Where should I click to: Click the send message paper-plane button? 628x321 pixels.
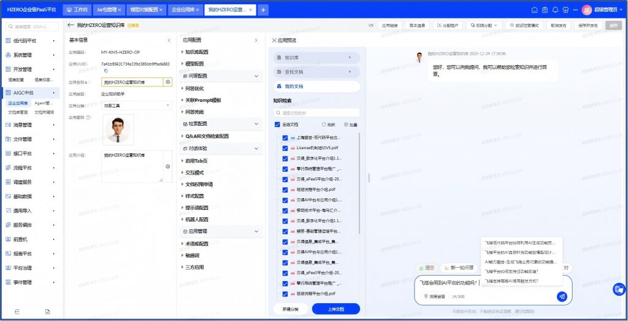562,296
